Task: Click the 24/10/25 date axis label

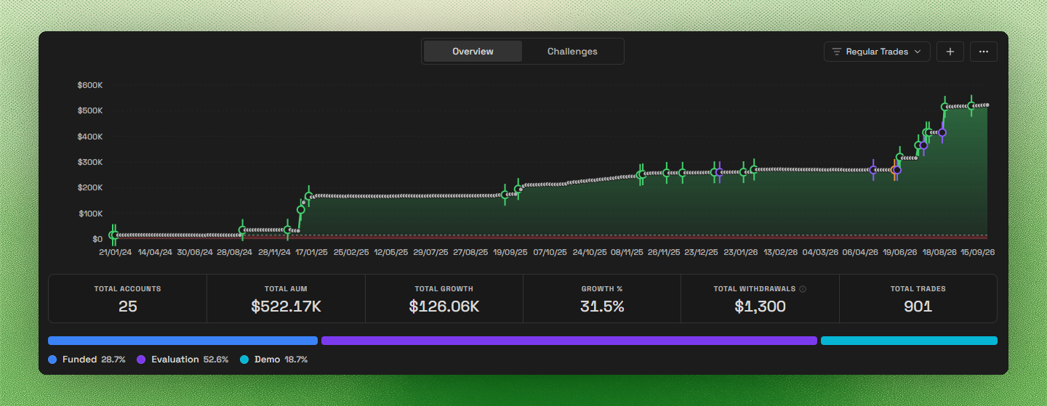Action: 590,253
